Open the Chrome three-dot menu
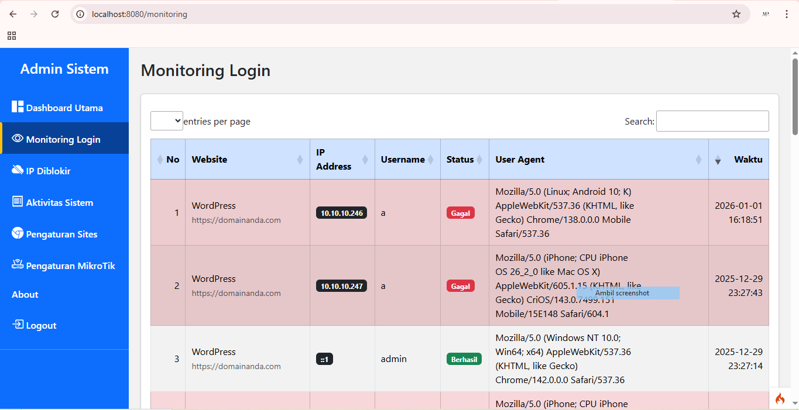The width and height of the screenshot is (799, 410). coord(787,14)
